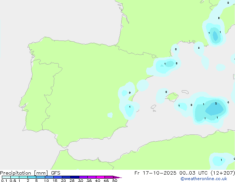Click the legend swatch between 0.5 and 1
The width and height of the screenshot is (235, 182).
click(15, 177)
